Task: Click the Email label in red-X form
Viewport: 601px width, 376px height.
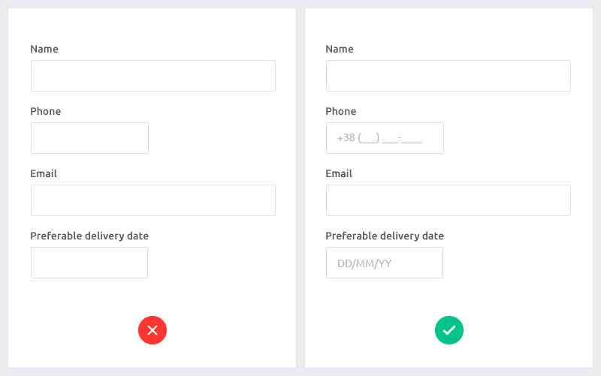Action: [x=44, y=173]
